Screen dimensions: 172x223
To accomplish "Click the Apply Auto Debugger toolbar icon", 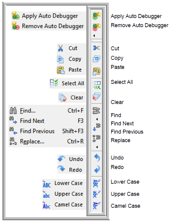I will (97, 16).
